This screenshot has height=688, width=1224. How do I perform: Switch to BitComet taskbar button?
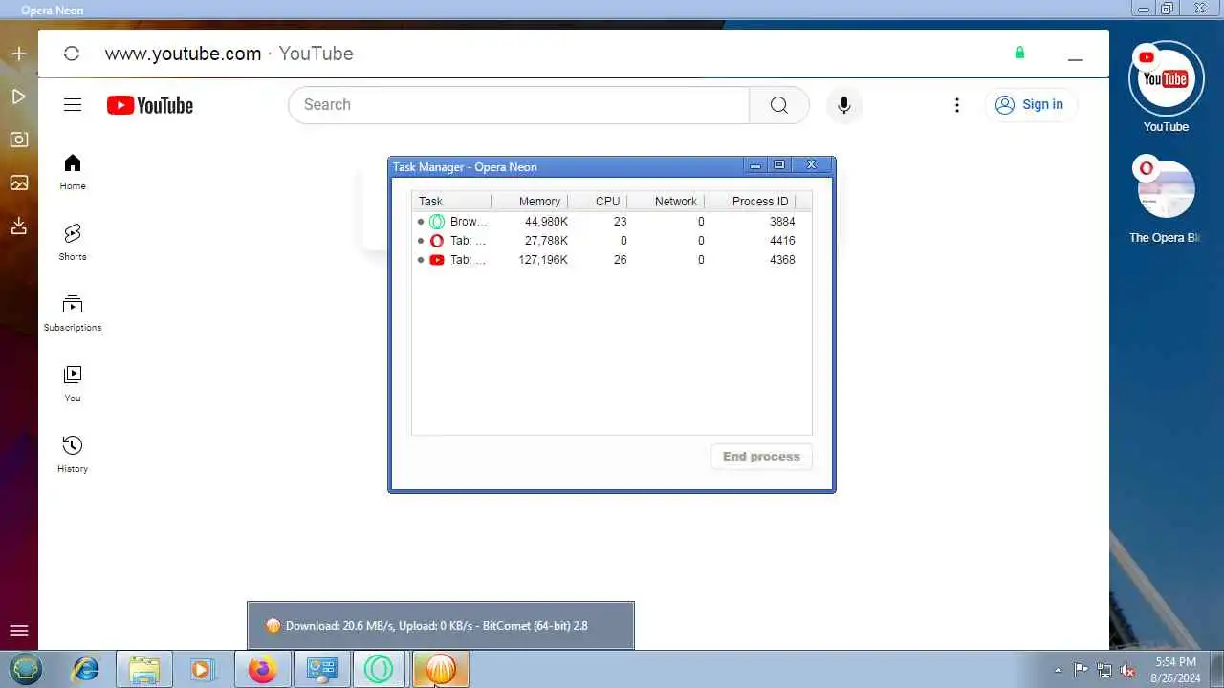click(x=440, y=669)
